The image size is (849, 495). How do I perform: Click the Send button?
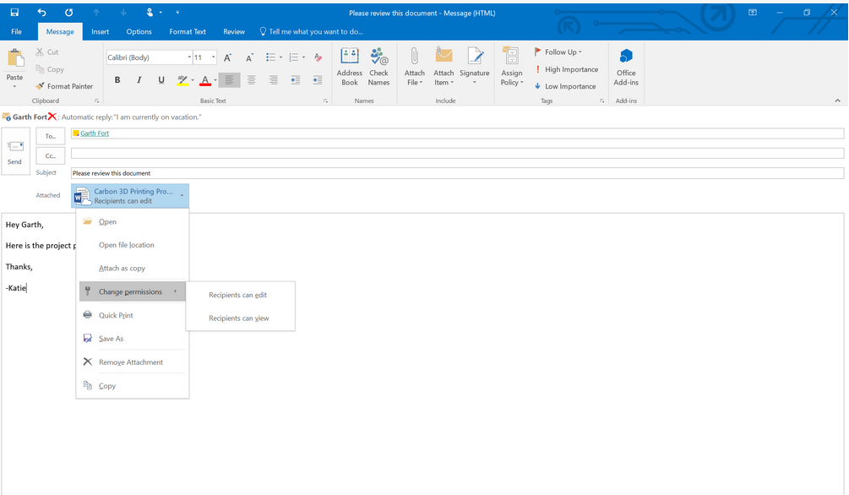tap(15, 151)
